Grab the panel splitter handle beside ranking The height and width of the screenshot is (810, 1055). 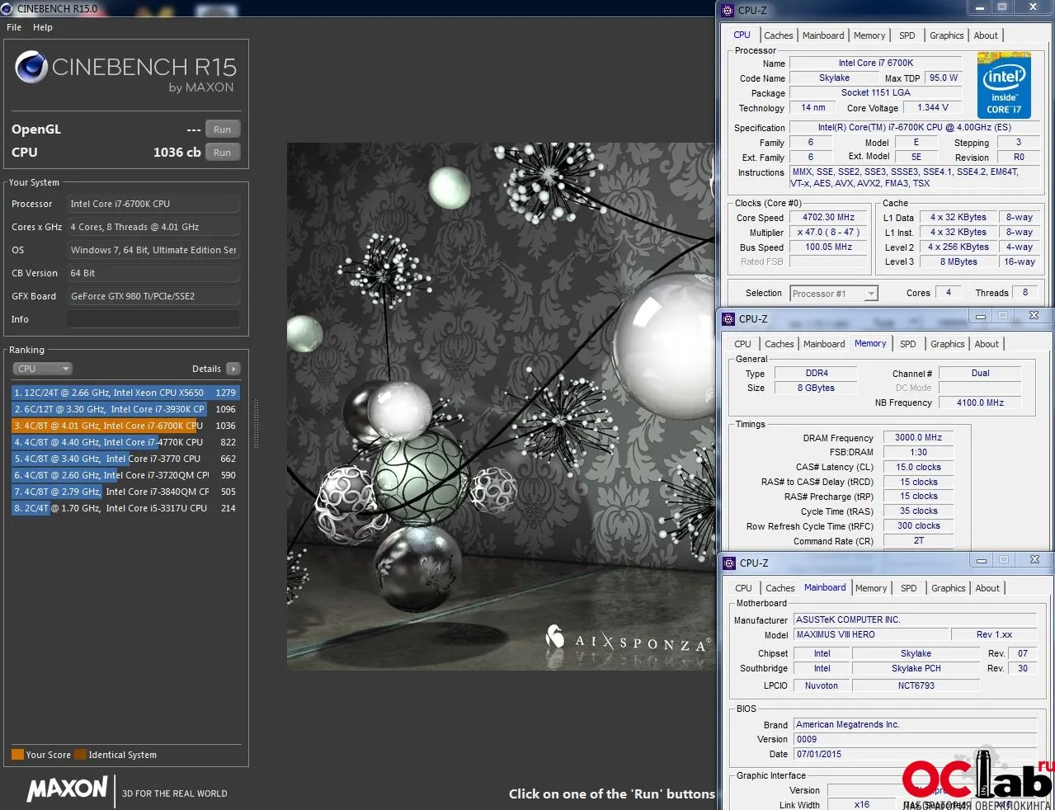[x=256, y=423]
